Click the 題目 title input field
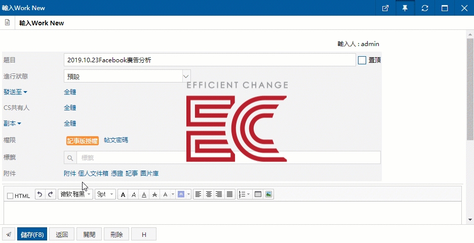This screenshot has width=474, height=243. (x=210, y=60)
